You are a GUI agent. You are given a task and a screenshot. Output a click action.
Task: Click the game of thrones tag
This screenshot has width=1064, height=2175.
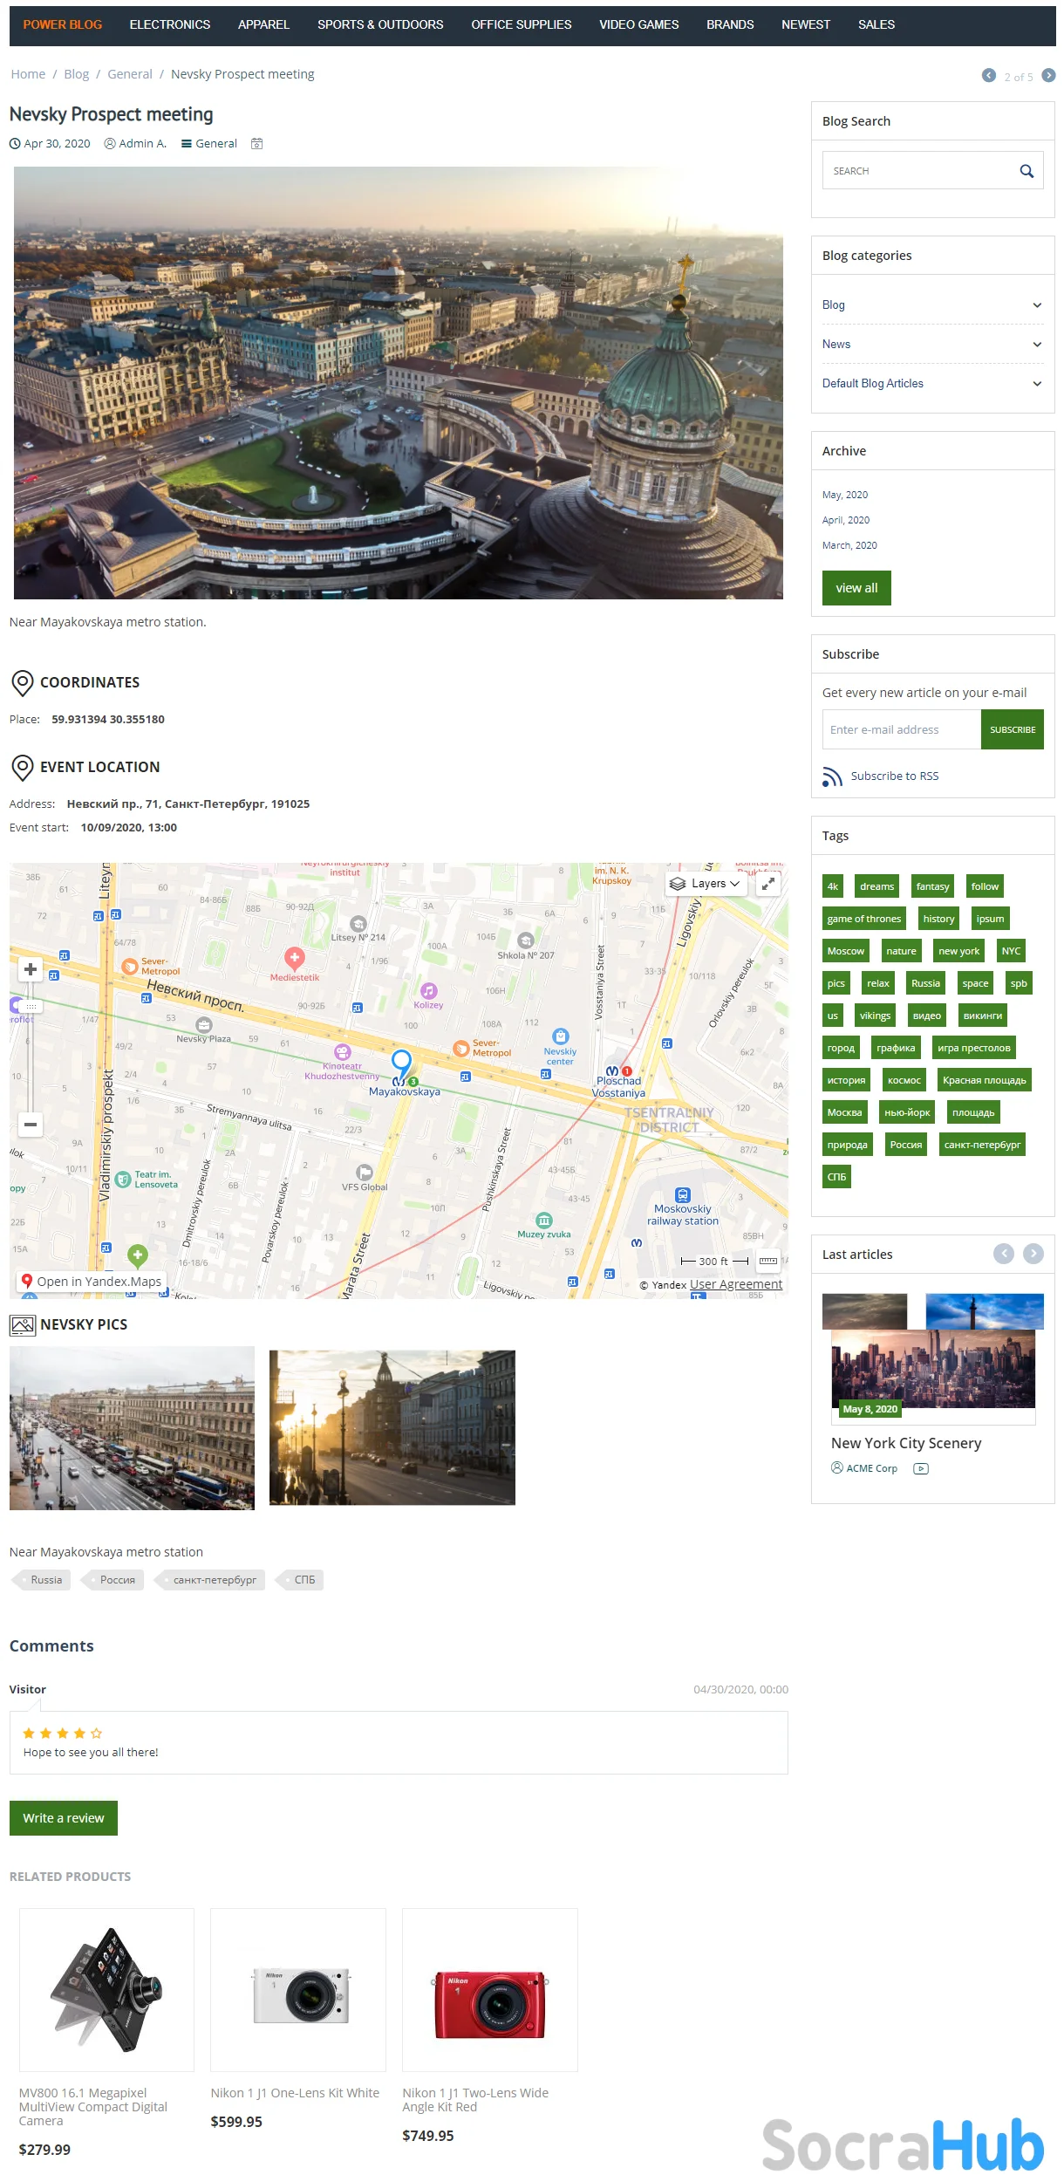coord(864,919)
